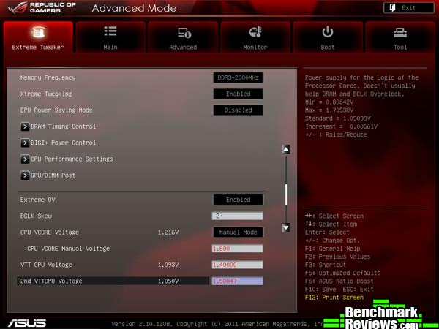This screenshot has width=439, height=329.
Task: Select the EPU Power Saving Mode label
Action: pyautogui.click(x=56, y=110)
